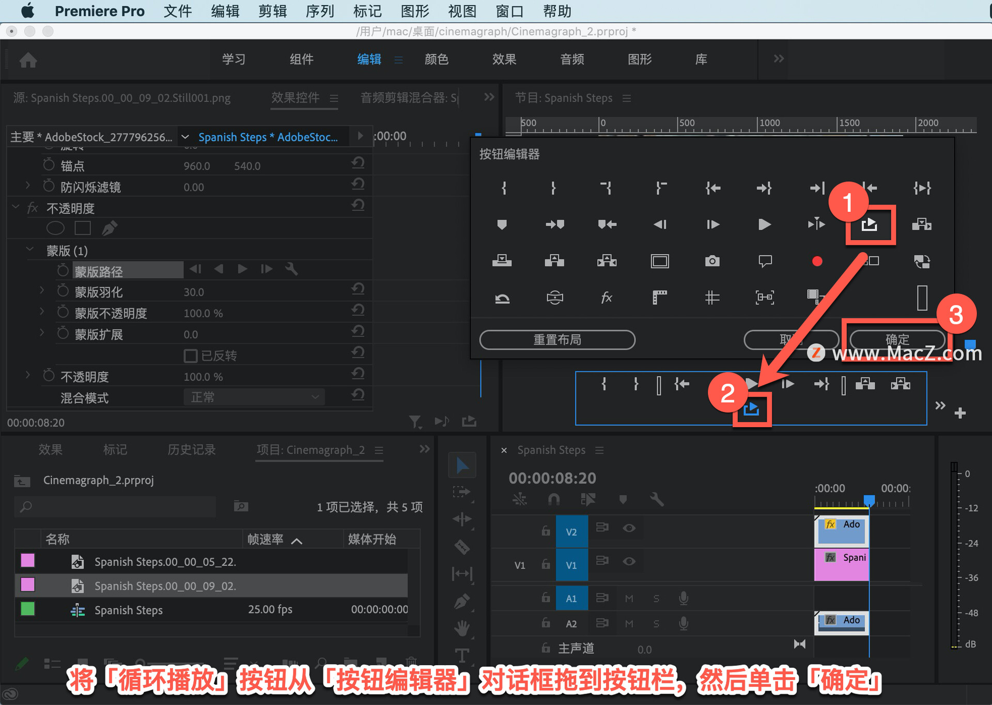The width and height of the screenshot is (992, 705).
Task: Expand the 蒙版扩展 property
Action: point(42,333)
